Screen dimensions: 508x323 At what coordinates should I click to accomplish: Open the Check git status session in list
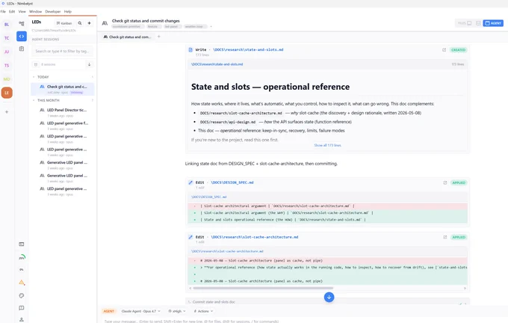pos(63,89)
